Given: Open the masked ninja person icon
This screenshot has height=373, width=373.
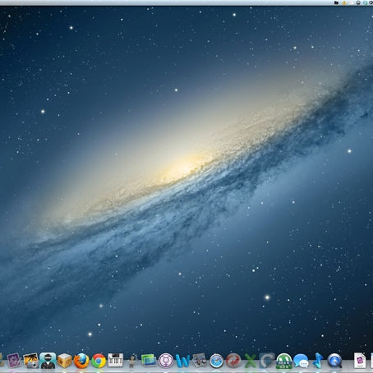Looking at the screenshot, I should point(48,361).
